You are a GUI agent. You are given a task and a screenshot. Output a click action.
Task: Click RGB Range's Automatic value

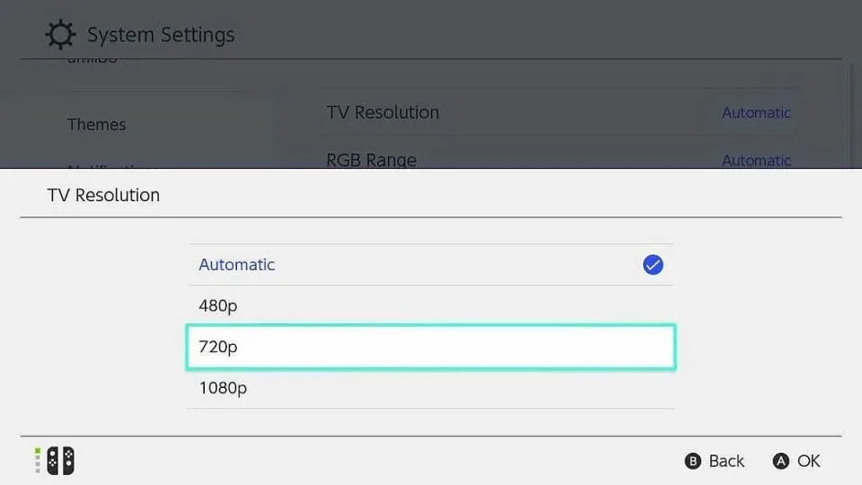tap(756, 161)
